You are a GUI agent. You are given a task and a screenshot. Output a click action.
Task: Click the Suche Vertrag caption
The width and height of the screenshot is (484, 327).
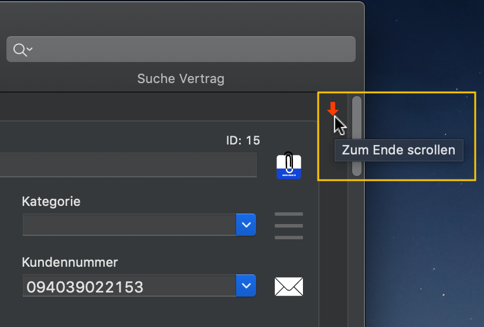(x=181, y=78)
